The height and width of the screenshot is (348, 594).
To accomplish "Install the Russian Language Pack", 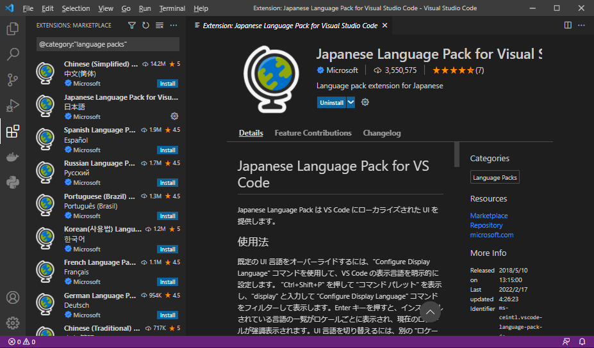I will [167, 183].
